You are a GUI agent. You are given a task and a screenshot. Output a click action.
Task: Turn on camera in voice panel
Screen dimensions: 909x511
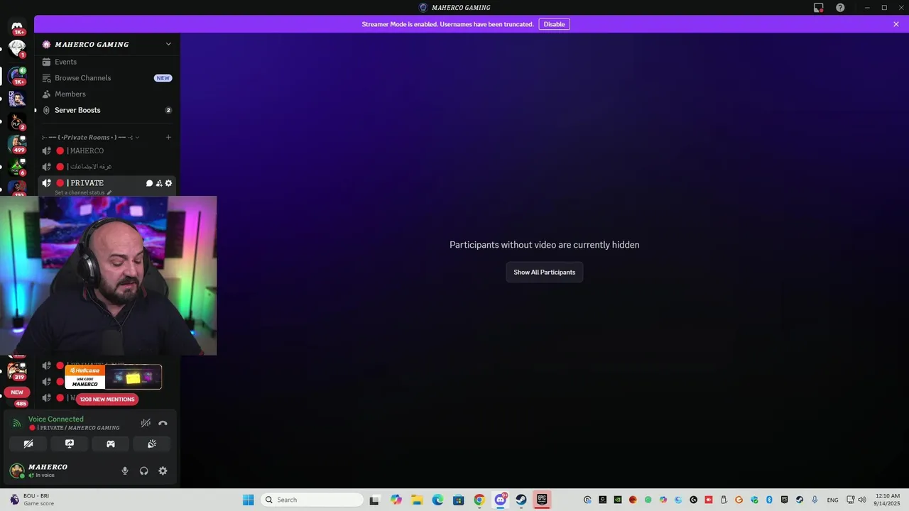[28, 444]
